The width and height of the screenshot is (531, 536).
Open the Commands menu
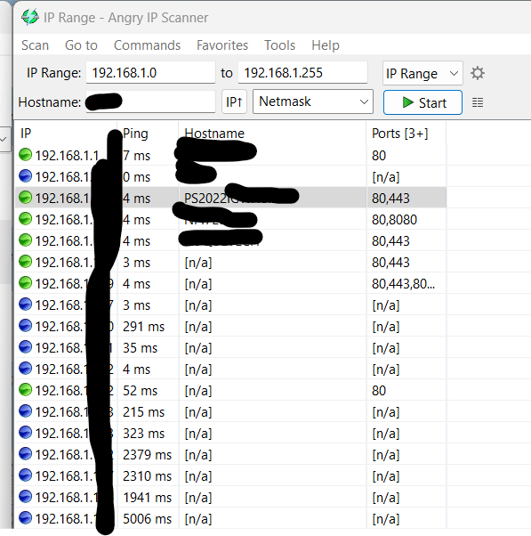pos(147,45)
